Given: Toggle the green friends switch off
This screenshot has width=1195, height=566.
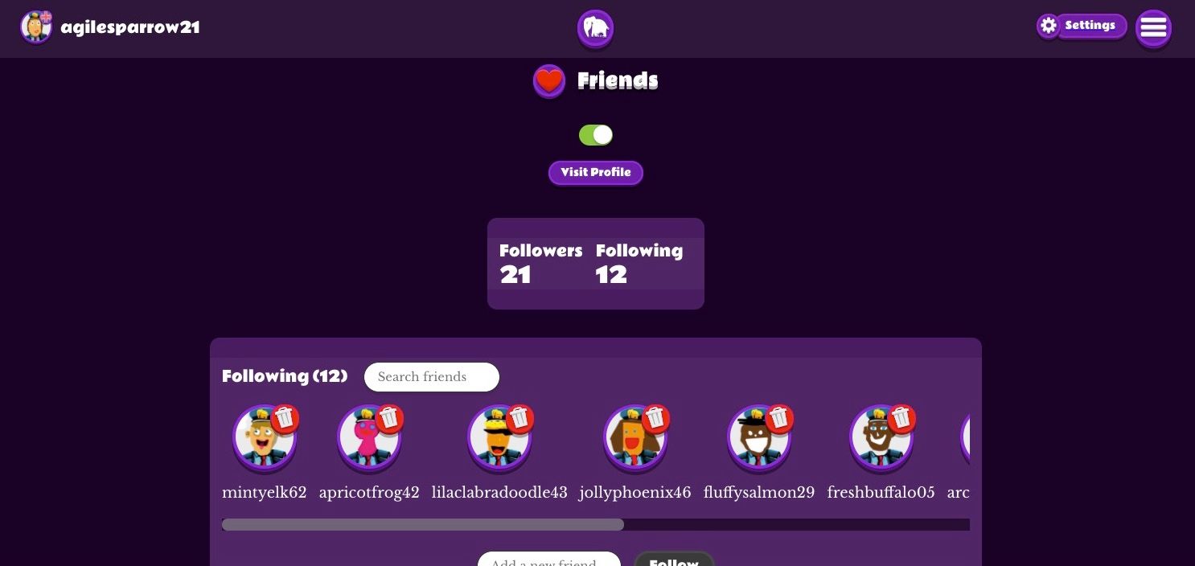Looking at the screenshot, I should 596,135.
